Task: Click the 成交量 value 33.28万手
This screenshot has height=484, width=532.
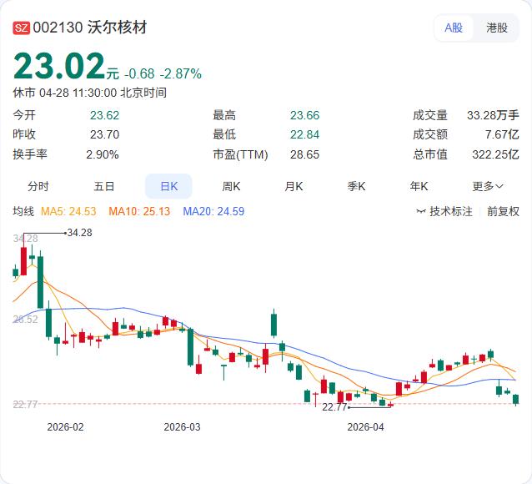Action: click(x=493, y=115)
